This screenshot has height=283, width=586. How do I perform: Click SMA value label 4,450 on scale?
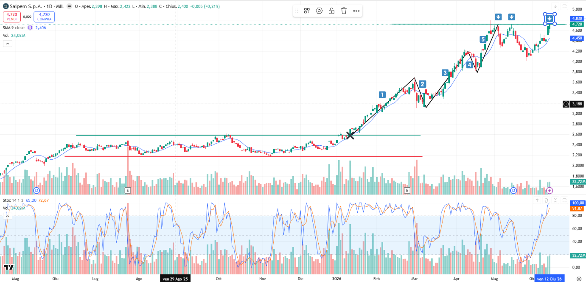[577, 38]
